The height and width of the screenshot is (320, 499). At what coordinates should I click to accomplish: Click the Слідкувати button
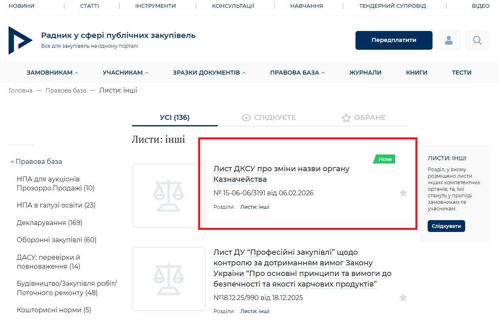446,226
